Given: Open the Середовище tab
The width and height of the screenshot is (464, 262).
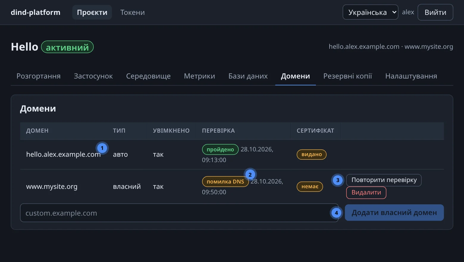Looking at the screenshot, I should (x=148, y=76).
